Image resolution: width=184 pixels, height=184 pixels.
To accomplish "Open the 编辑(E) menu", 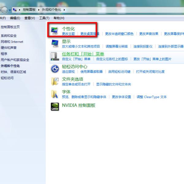I will pos(15,18).
